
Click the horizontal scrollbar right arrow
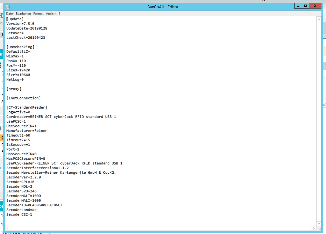click(314, 228)
